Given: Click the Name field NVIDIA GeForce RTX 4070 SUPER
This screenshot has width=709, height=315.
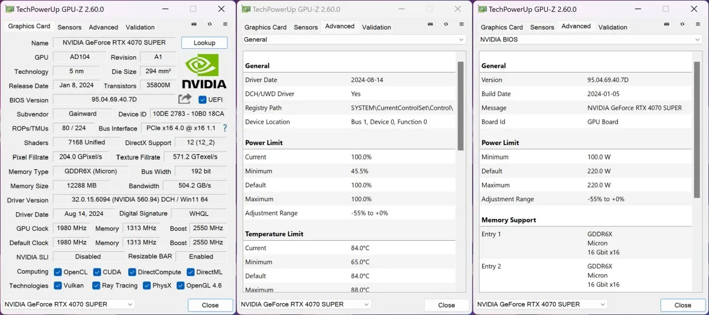Looking at the screenshot, I should click(x=115, y=43).
